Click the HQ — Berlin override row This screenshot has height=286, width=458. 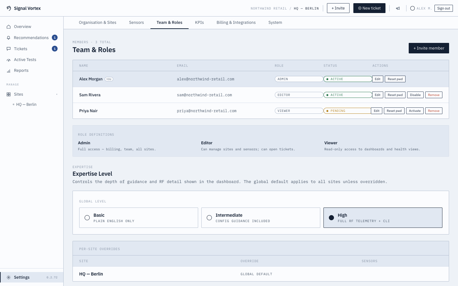click(x=261, y=274)
